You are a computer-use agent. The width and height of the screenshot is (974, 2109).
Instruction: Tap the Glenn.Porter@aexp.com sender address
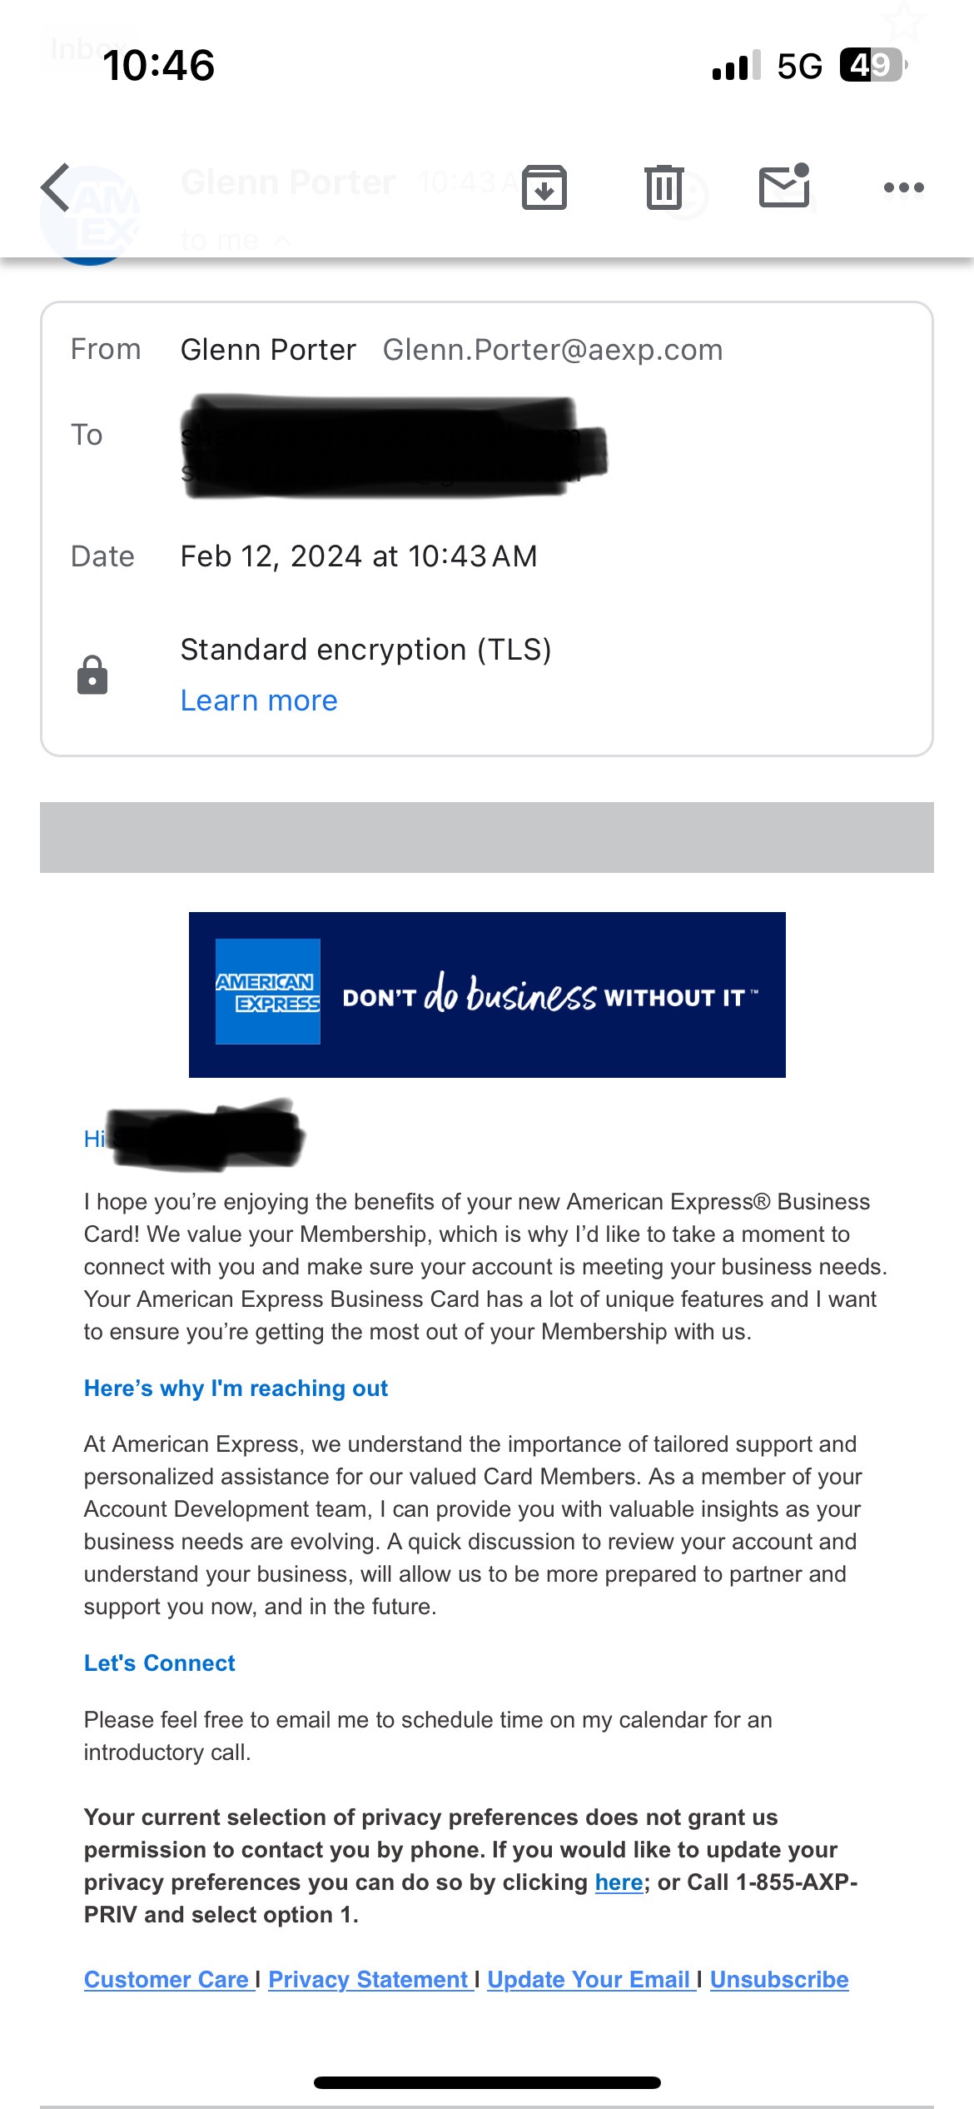tap(553, 350)
